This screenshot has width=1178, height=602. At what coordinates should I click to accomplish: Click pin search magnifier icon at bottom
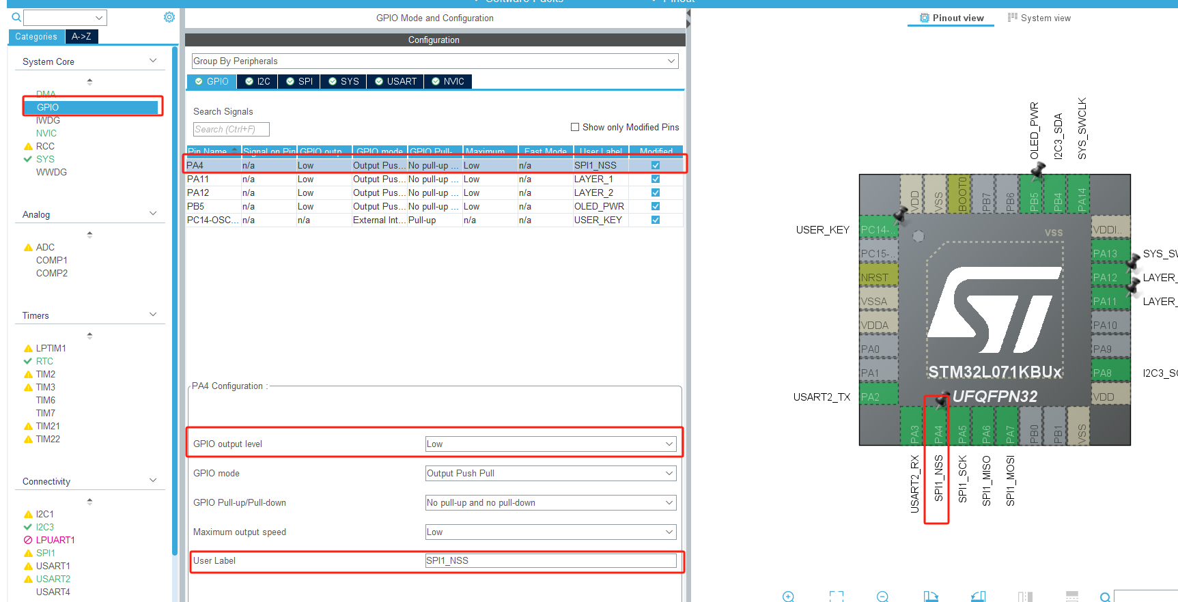[x=1105, y=597]
